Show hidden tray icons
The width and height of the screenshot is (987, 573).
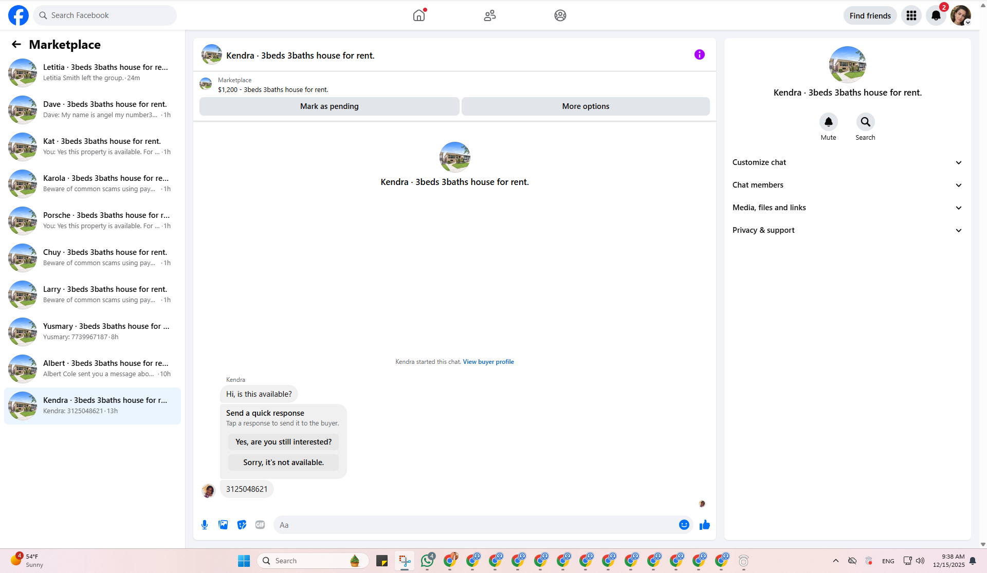(x=836, y=561)
